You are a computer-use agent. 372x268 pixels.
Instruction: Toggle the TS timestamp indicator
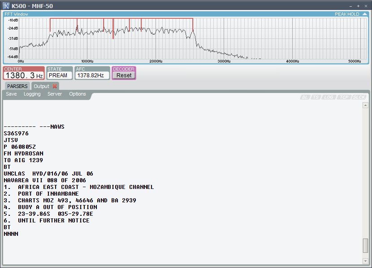coord(316,97)
